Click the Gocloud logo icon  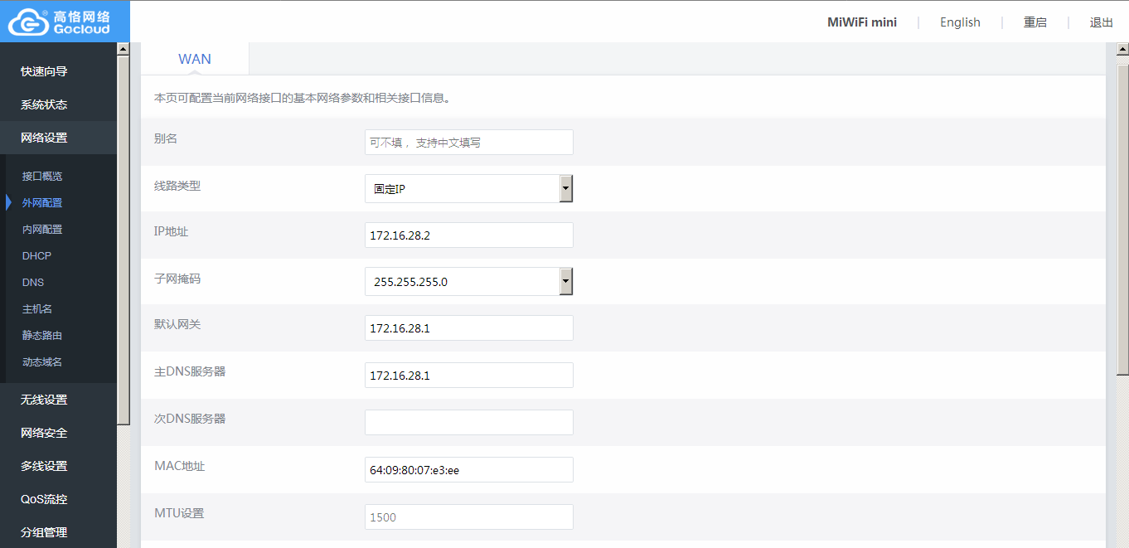coord(27,22)
